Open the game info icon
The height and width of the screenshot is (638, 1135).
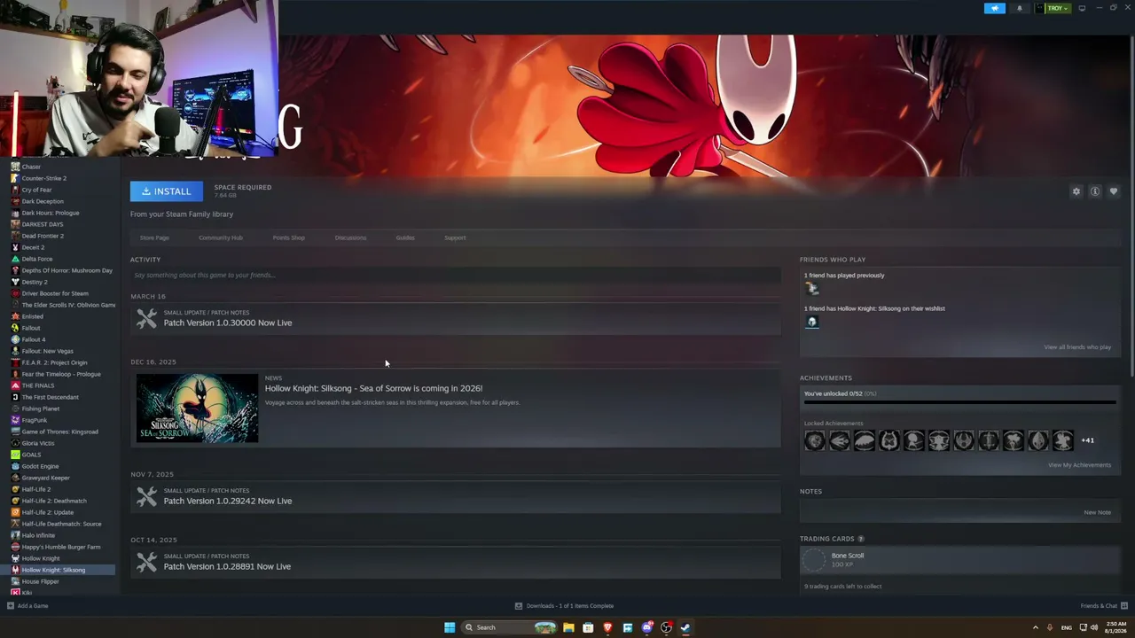[1095, 191]
